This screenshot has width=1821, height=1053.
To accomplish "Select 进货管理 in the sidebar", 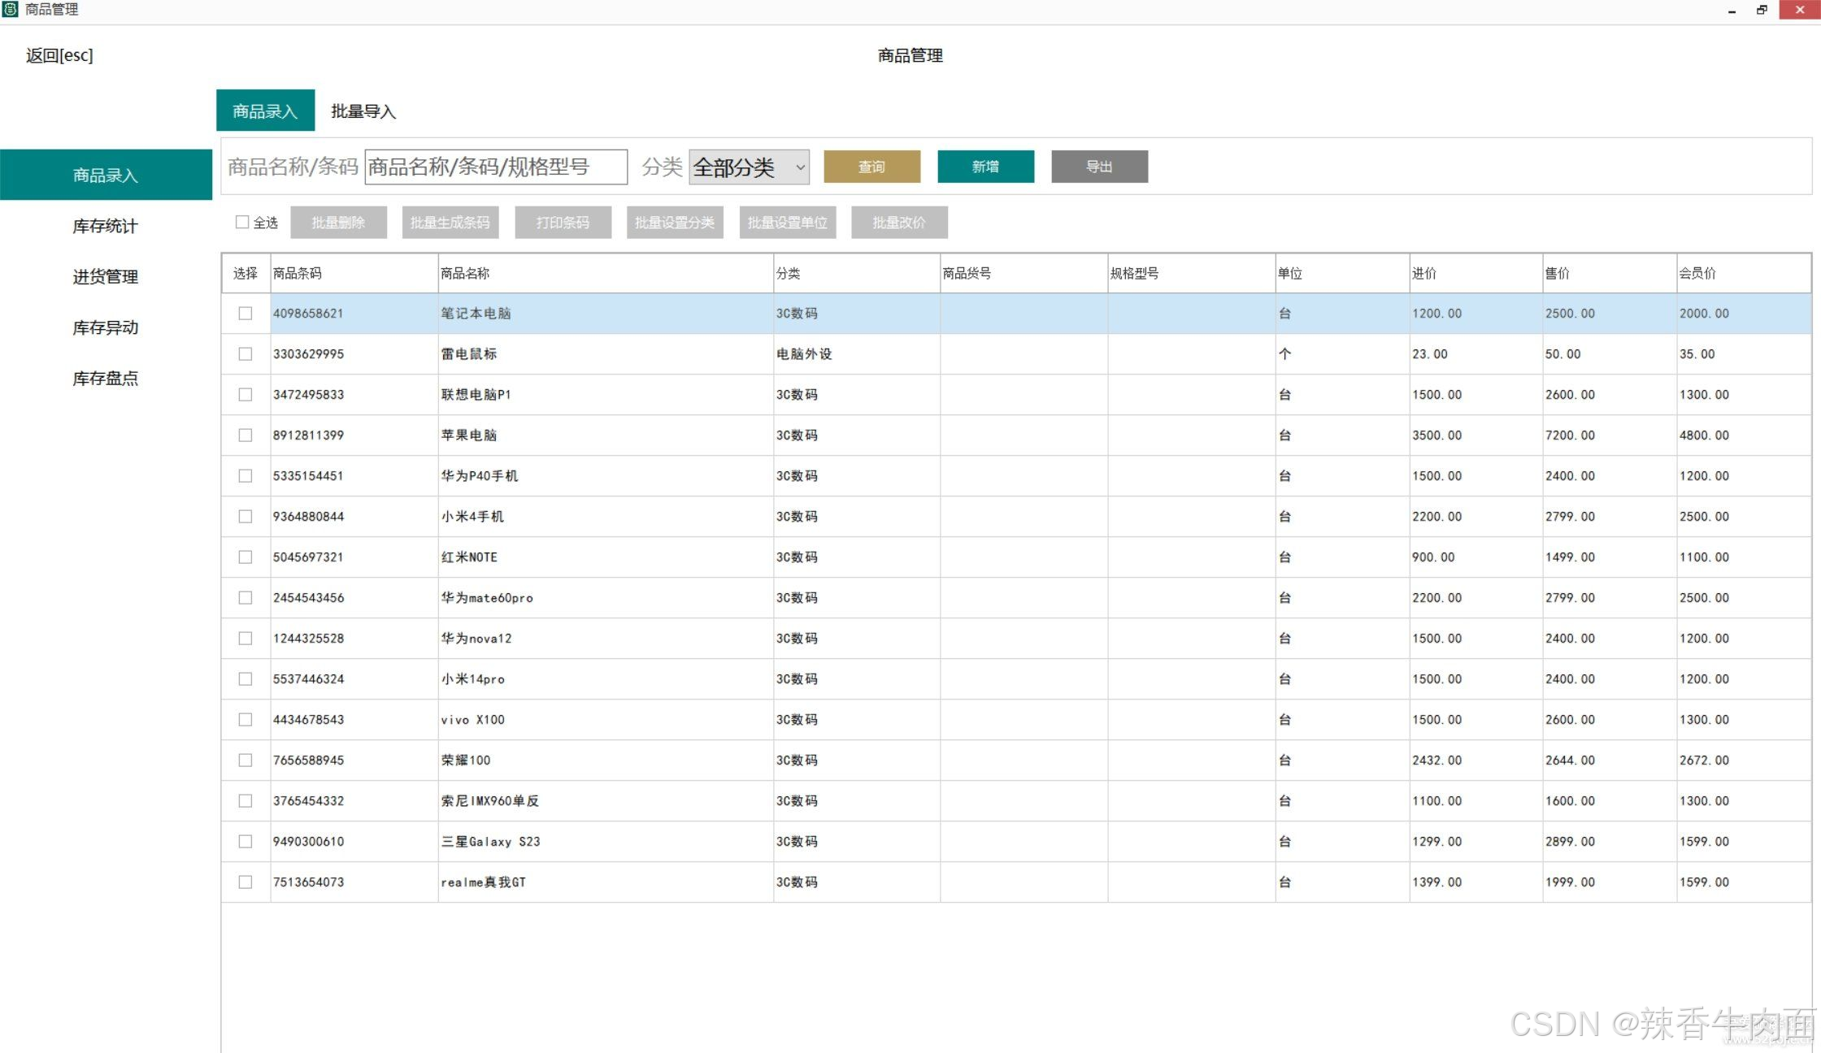I will point(105,276).
